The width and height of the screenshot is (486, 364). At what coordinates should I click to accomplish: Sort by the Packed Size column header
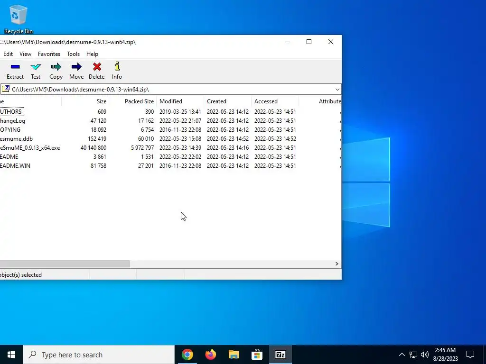[133, 101]
